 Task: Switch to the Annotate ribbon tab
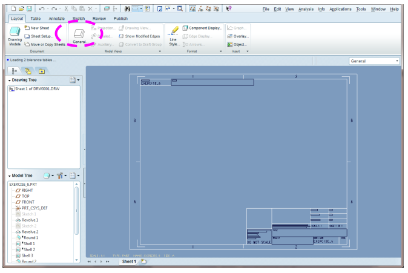(x=56, y=19)
